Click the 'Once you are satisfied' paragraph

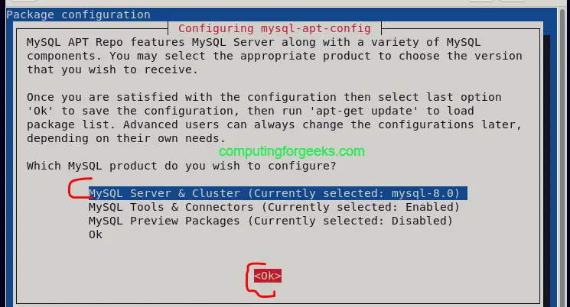click(275, 118)
